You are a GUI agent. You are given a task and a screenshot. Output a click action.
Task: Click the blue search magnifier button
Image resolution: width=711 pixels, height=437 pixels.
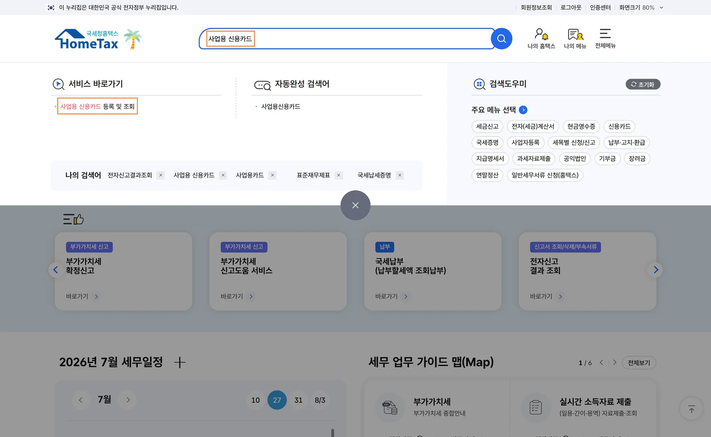pos(501,39)
